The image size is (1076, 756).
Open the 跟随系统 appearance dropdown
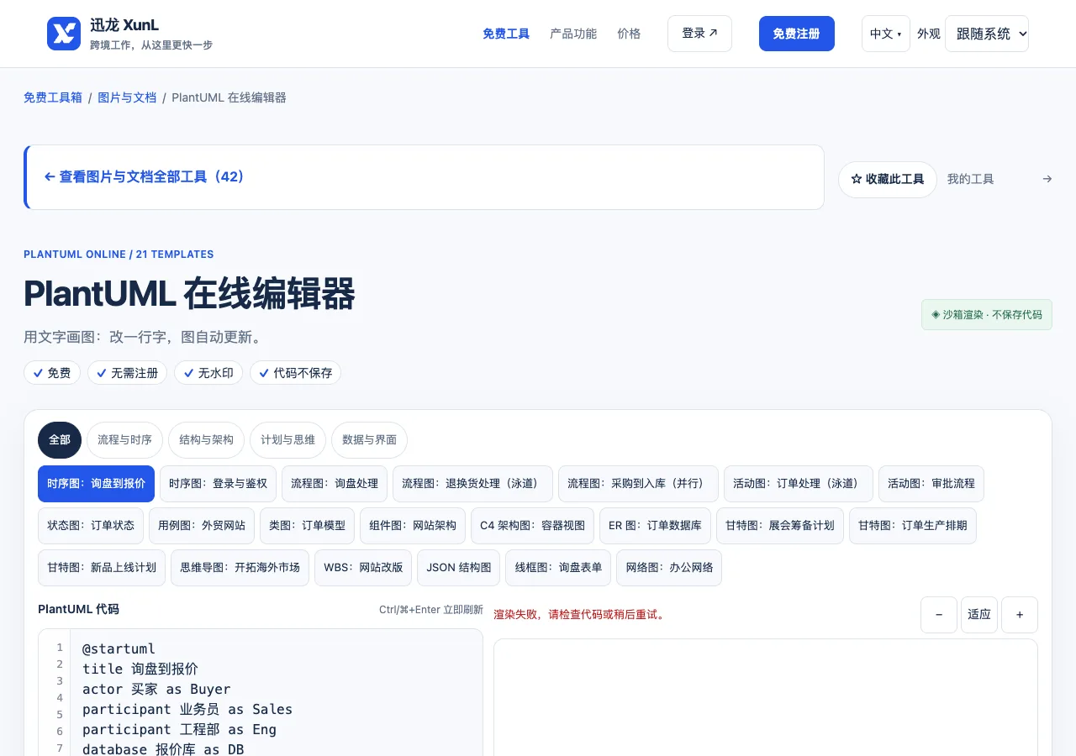(x=986, y=34)
